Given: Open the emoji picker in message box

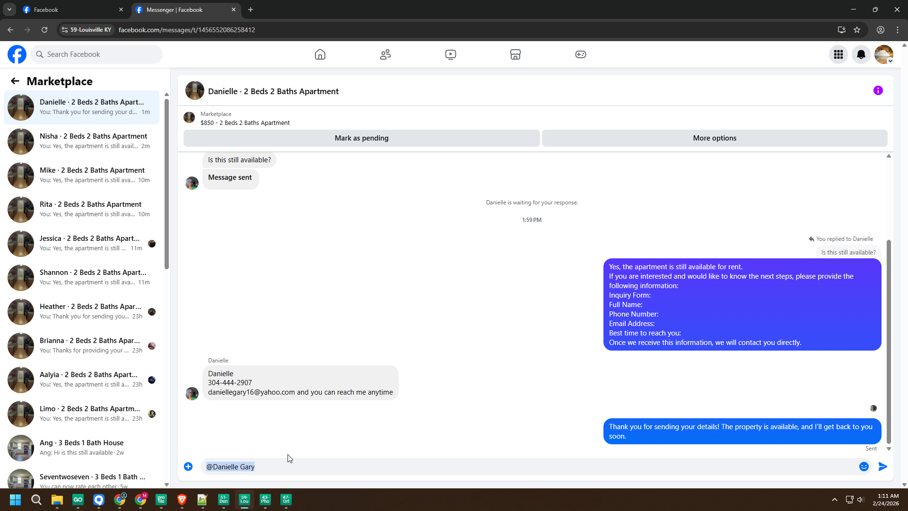Looking at the screenshot, I should coord(864,467).
